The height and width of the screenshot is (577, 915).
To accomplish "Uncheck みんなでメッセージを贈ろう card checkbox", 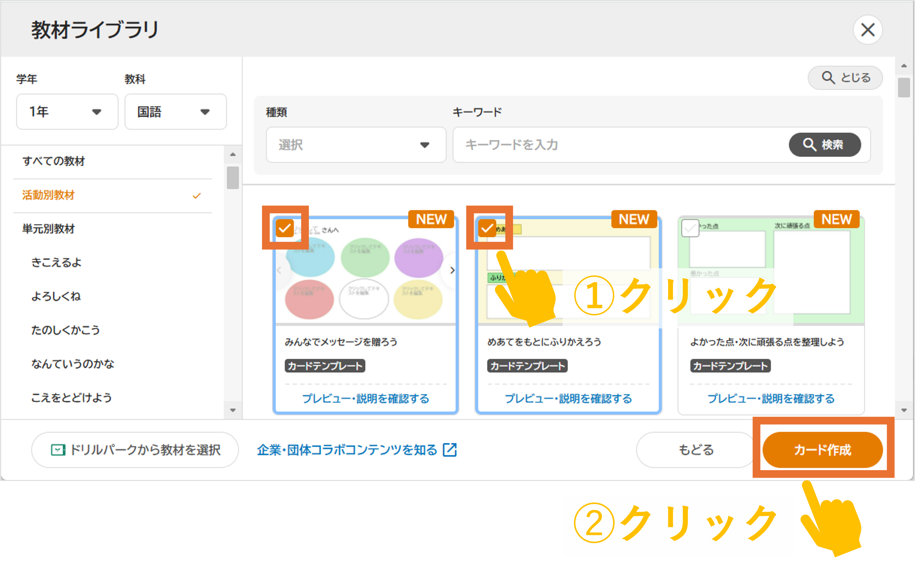I will 285,228.
